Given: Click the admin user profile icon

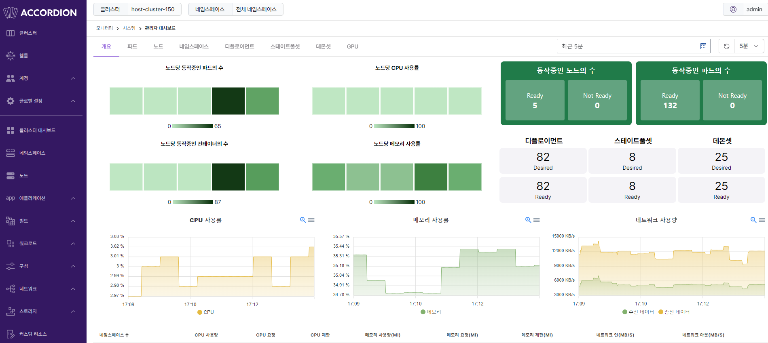Looking at the screenshot, I should (x=733, y=9).
